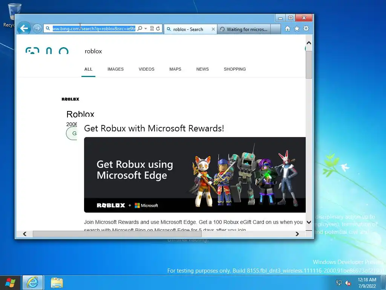Click 'Get Robux with Microsoft Rewards!' heading

point(154,128)
